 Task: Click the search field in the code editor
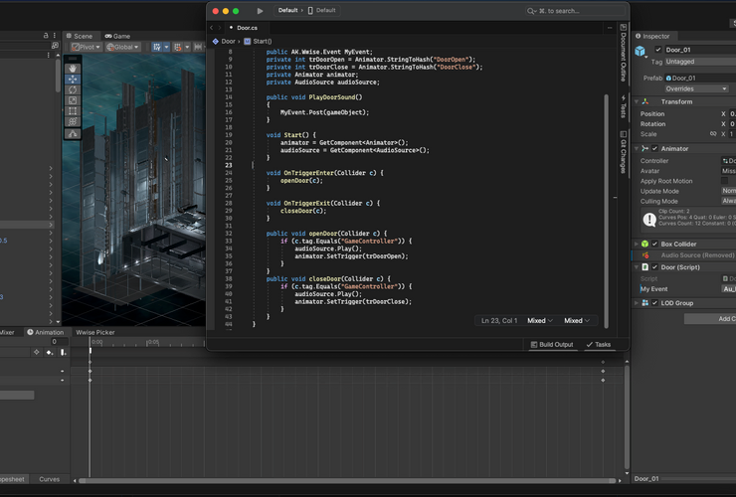(x=575, y=10)
